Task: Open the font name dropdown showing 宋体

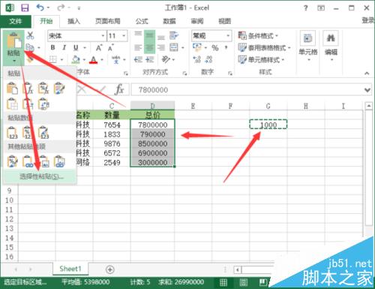Action: tap(103, 36)
